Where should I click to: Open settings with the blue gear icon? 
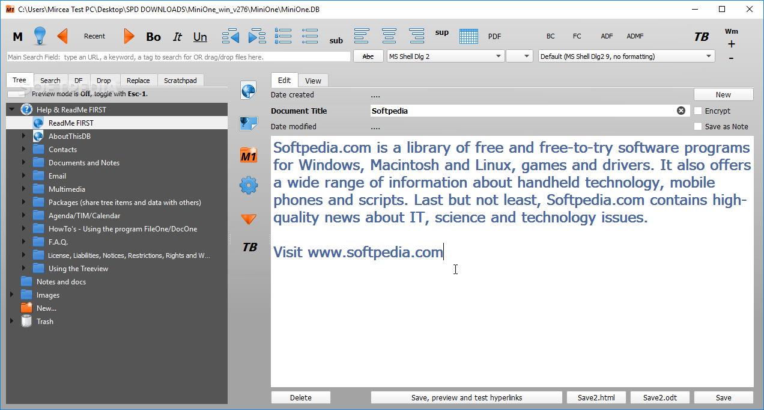coord(249,185)
